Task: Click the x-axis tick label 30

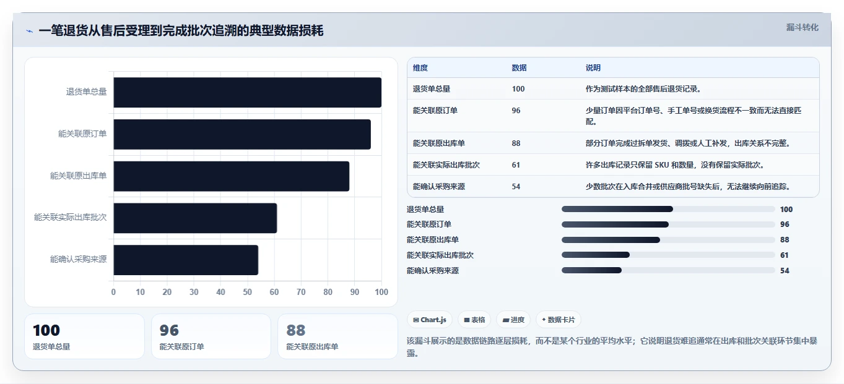Action: click(194, 292)
